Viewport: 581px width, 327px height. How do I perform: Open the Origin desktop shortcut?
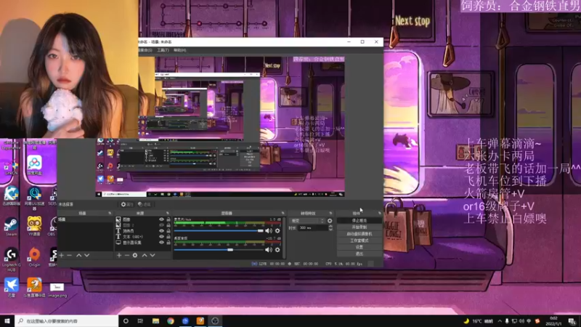pos(34,257)
